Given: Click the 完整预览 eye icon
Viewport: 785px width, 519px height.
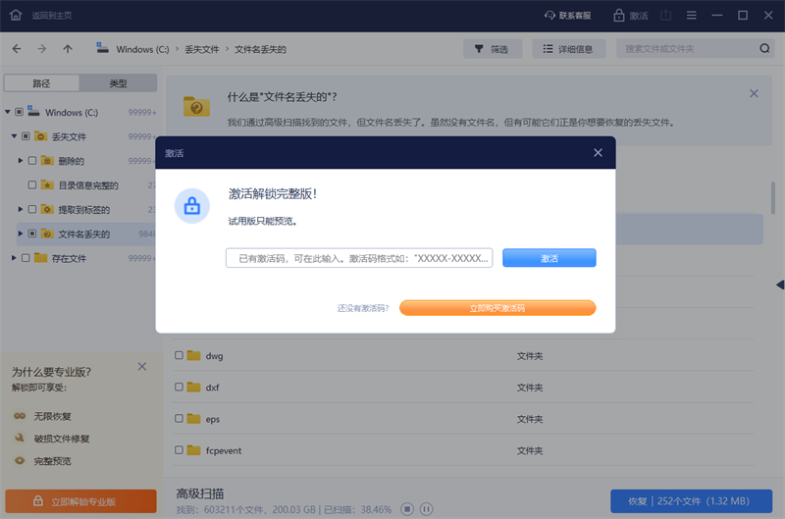Looking at the screenshot, I should pos(20,460).
